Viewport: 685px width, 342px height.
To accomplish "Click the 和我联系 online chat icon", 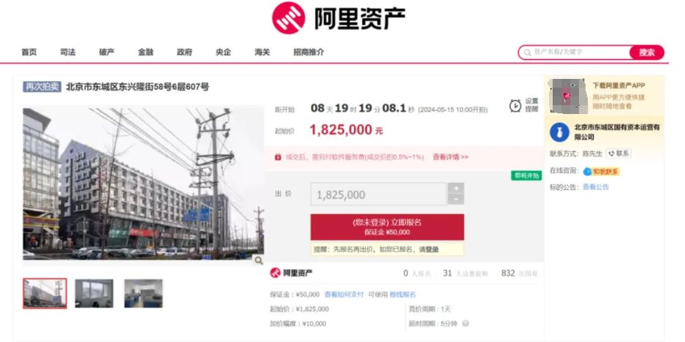I will pos(601,171).
